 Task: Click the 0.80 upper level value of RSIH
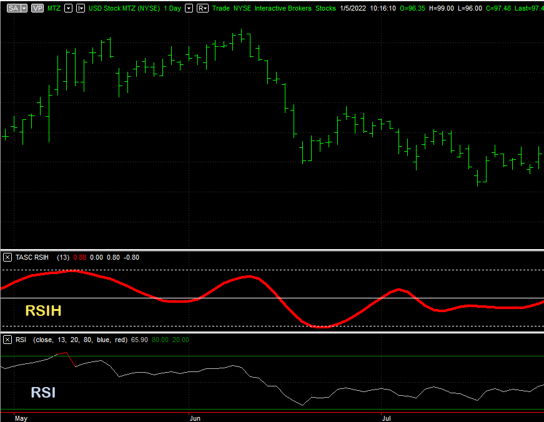click(113, 257)
